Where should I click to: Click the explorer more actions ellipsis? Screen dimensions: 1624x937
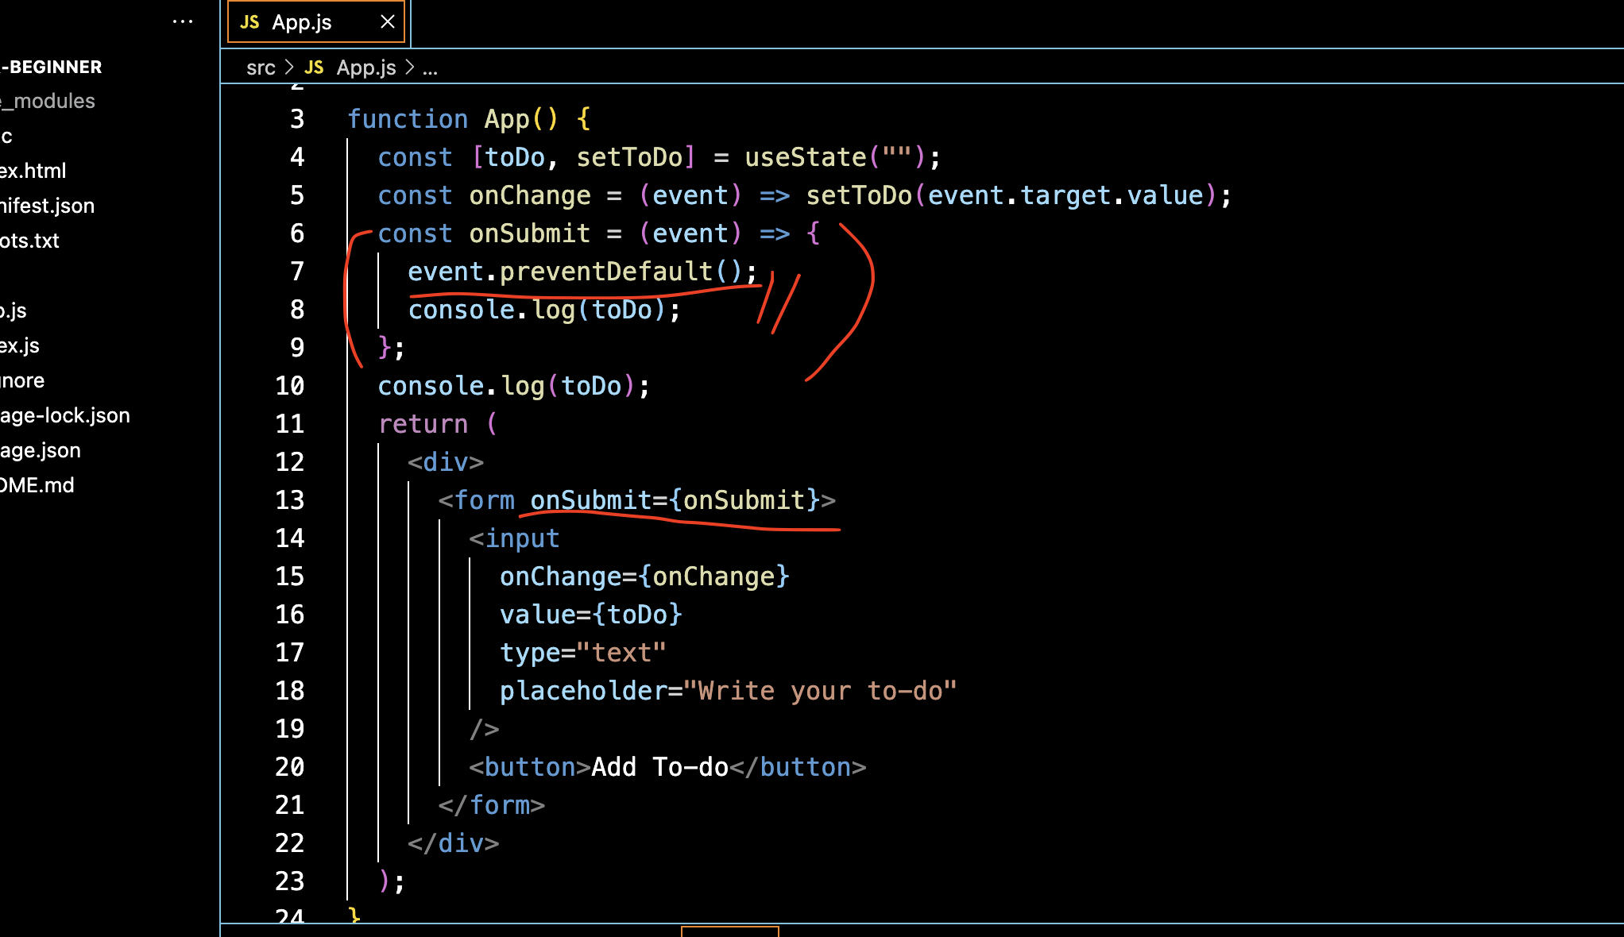pyautogui.click(x=183, y=21)
